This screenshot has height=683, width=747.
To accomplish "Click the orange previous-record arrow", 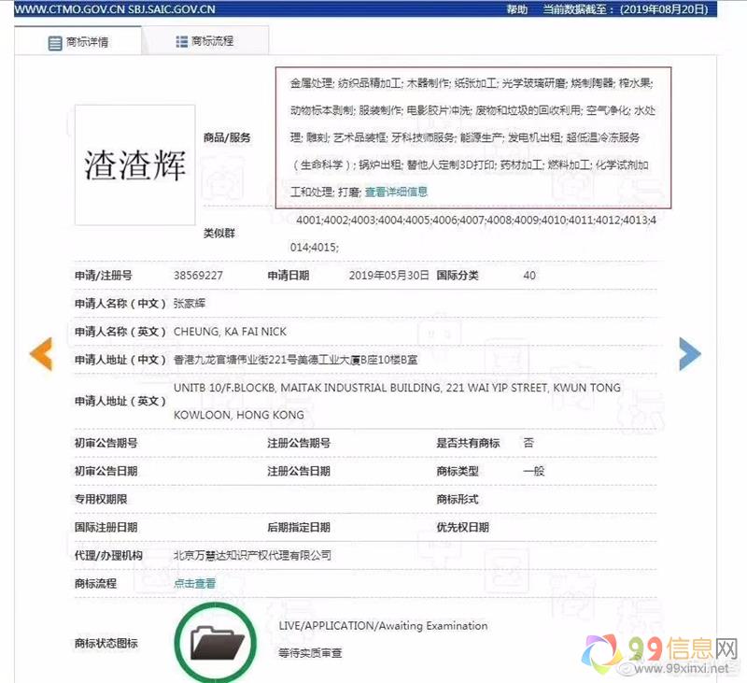I will click(x=40, y=354).
